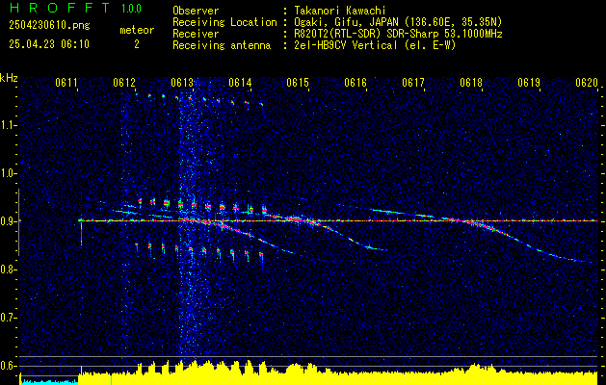
Task: Click the 0613 time marker
Action: click(x=182, y=83)
